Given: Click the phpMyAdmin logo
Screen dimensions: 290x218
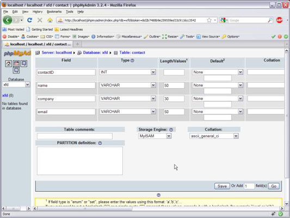Looking at the screenshot, I should point(17,53).
